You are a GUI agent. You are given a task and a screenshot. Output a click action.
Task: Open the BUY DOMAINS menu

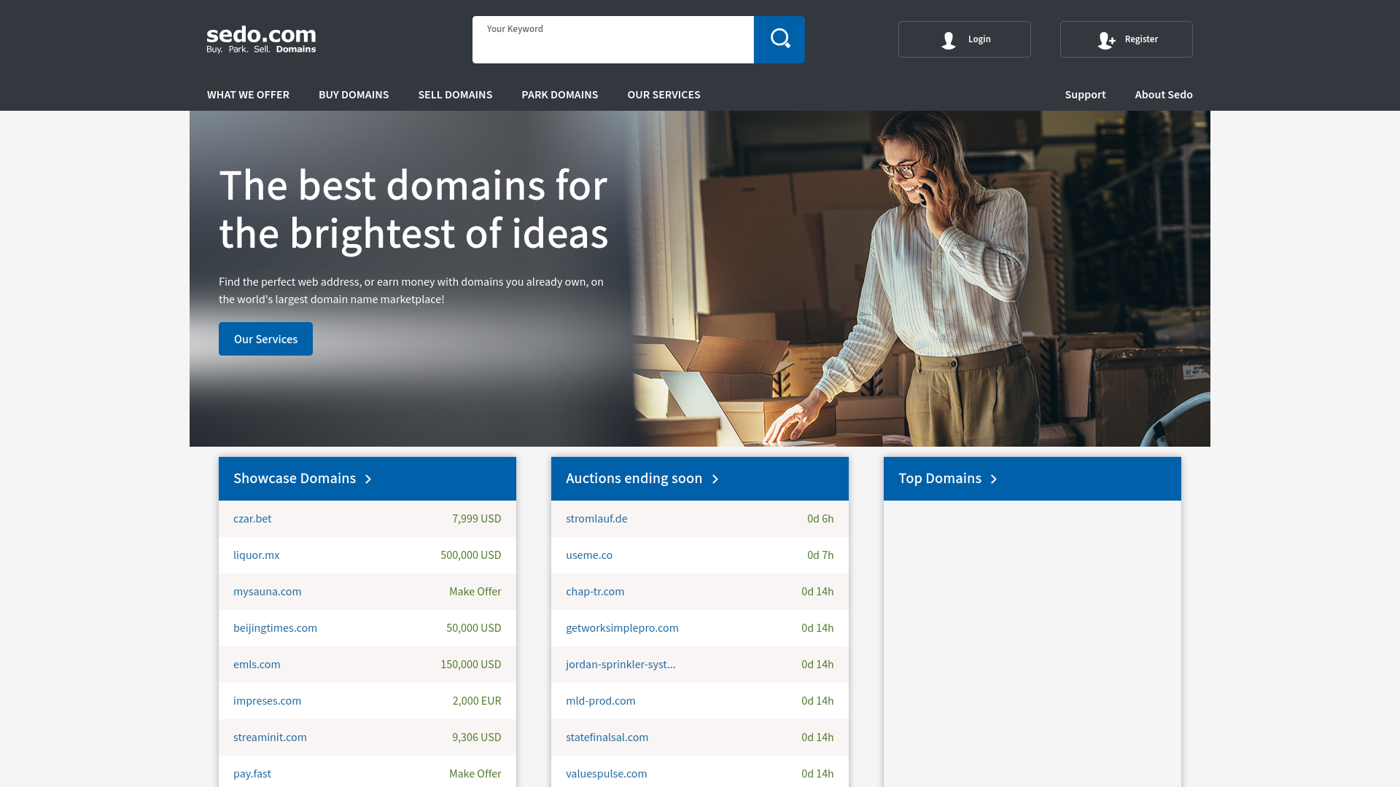pyautogui.click(x=354, y=95)
